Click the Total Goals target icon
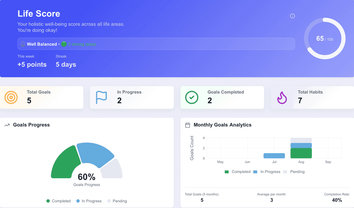Screen dimensions: 354x208 12,97
